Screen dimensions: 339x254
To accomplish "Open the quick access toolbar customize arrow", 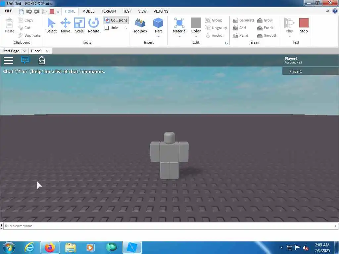I will (58, 12).
